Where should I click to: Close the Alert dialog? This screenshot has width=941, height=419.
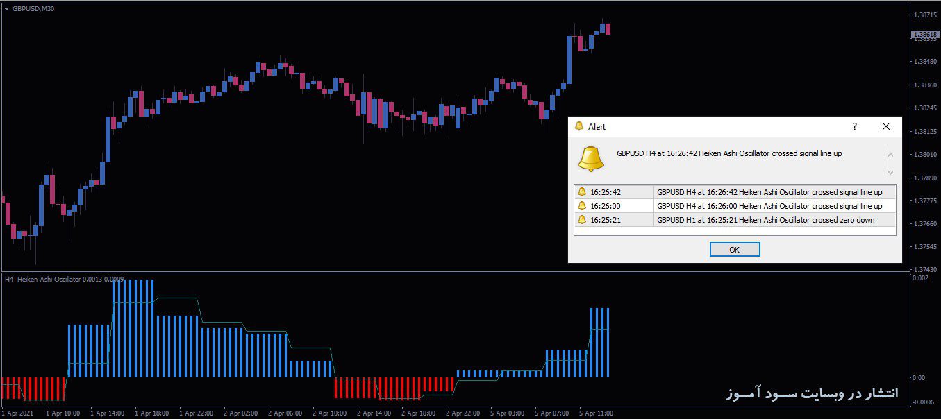point(885,126)
